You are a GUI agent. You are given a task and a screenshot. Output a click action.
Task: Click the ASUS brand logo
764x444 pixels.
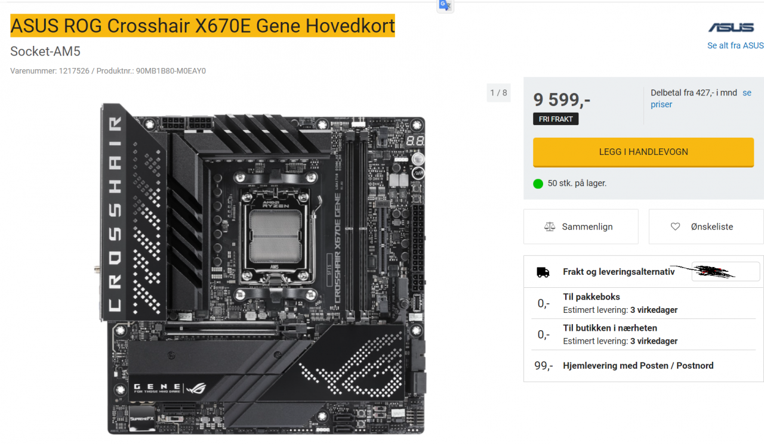[x=731, y=27]
